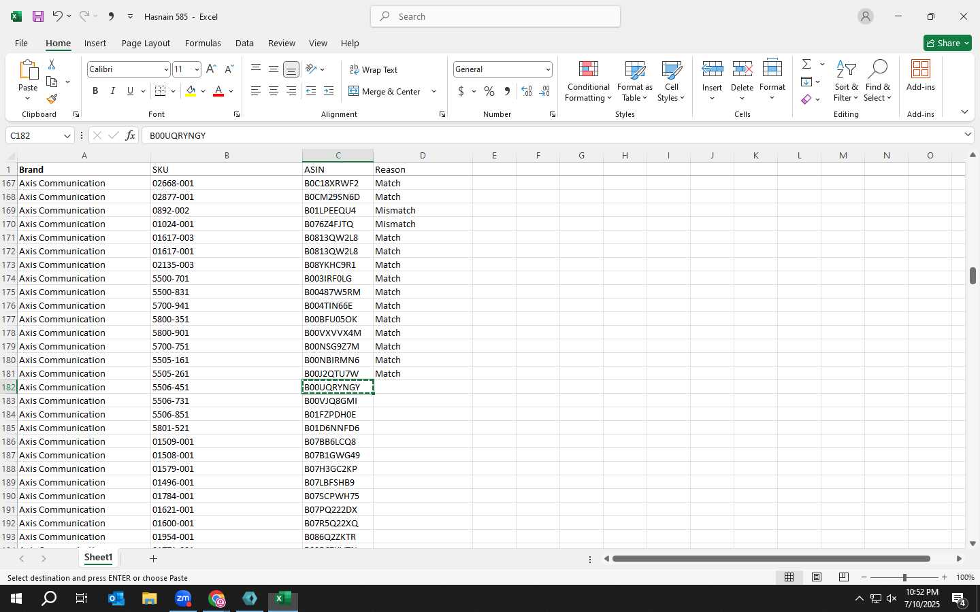Viewport: 980px width, 612px height.
Task: Open Sort & Filter dropdown
Action: click(x=846, y=81)
